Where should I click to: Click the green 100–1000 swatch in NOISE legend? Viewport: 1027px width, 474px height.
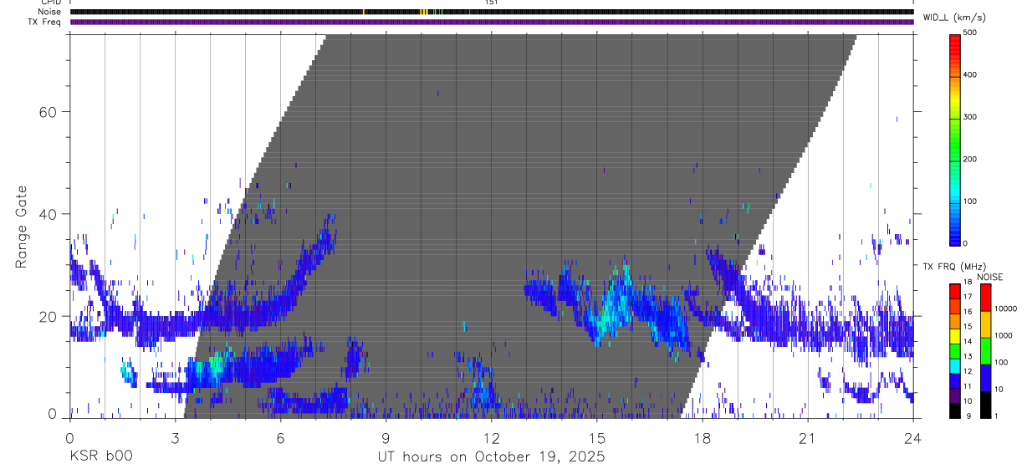(984, 350)
